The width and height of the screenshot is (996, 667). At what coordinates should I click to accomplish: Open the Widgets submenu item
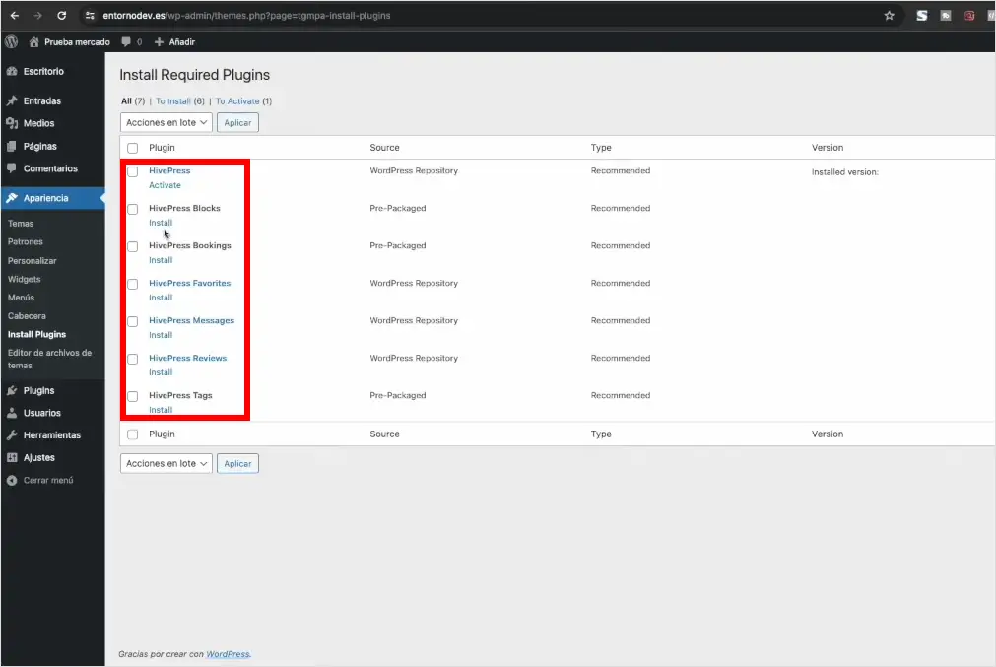point(25,280)
